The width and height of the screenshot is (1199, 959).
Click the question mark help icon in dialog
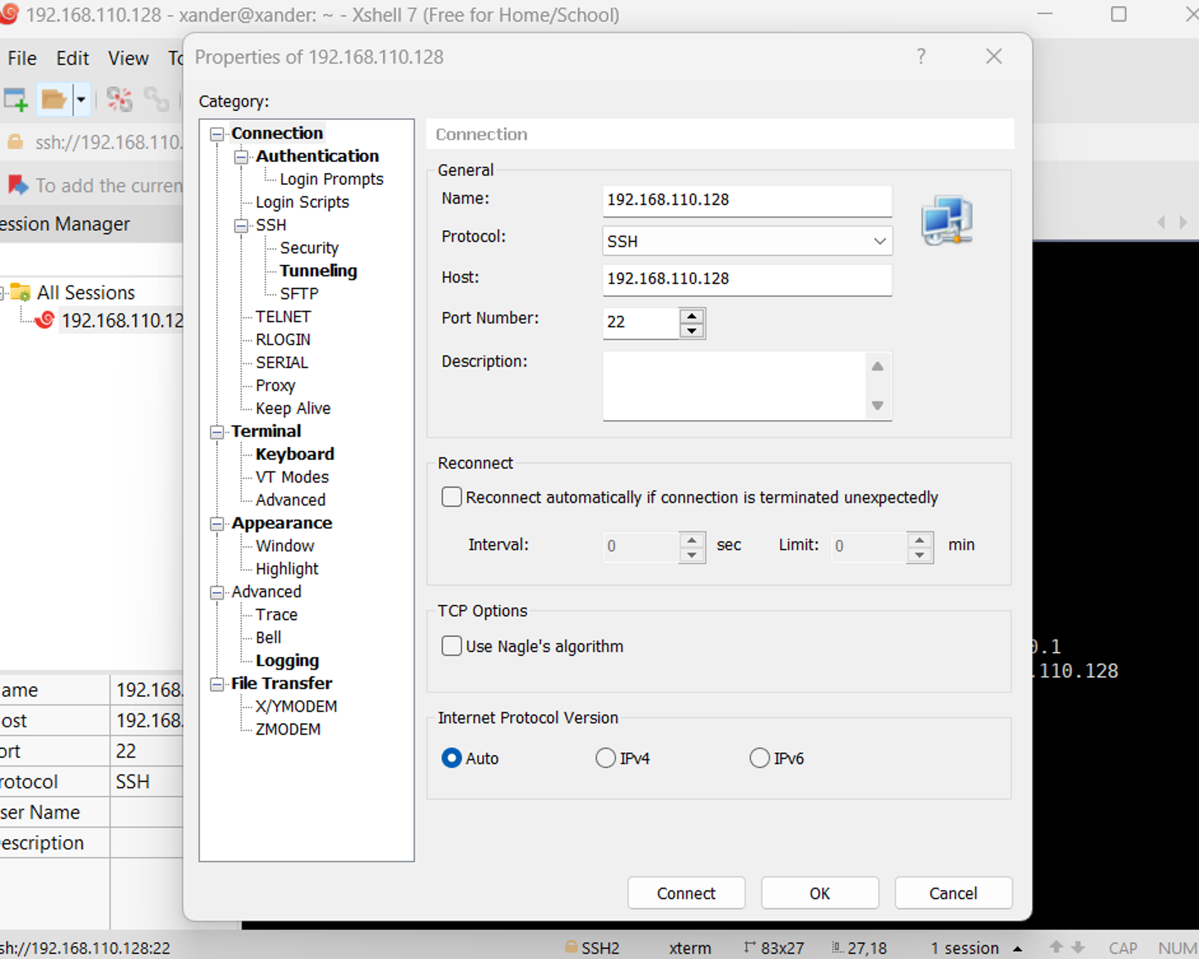[x=921, y=56]
